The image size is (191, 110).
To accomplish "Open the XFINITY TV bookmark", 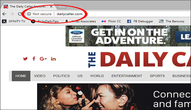I will [14, 21].
